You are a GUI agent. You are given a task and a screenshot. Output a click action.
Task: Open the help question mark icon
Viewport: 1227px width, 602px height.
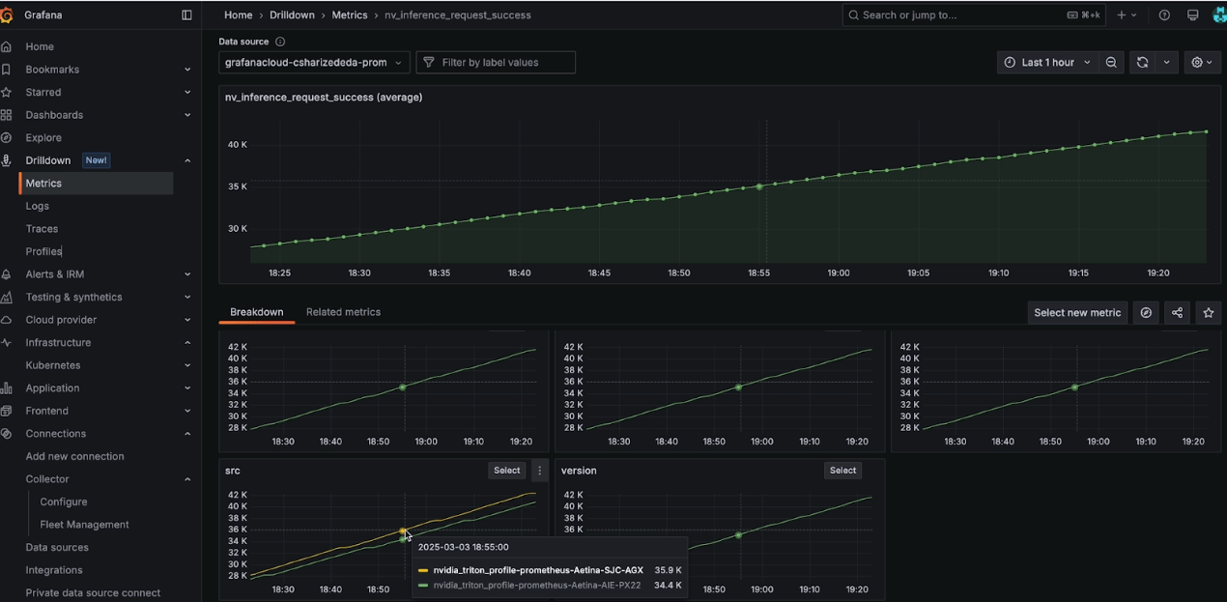pos(1164,15)
